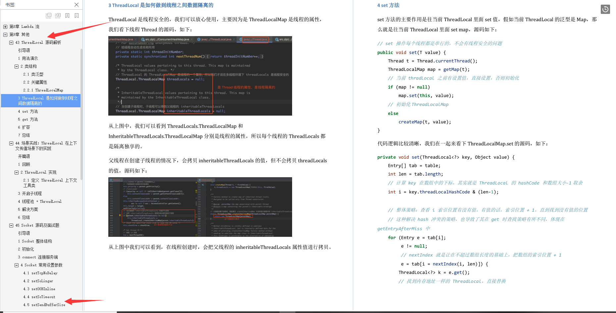Click heading 3 ThreadLocal 是如何做到线程之间数据隔离的
The width and height of the screenshot is (616, 313).
[x=161, y=5]
